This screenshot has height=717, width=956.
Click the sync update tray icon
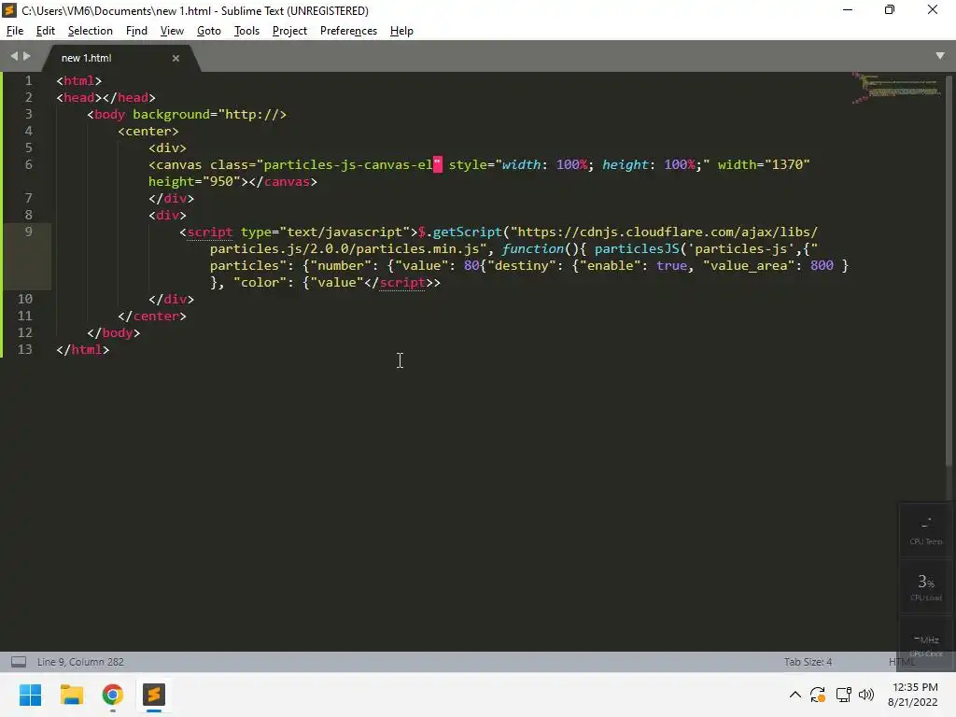pos(818,695)
